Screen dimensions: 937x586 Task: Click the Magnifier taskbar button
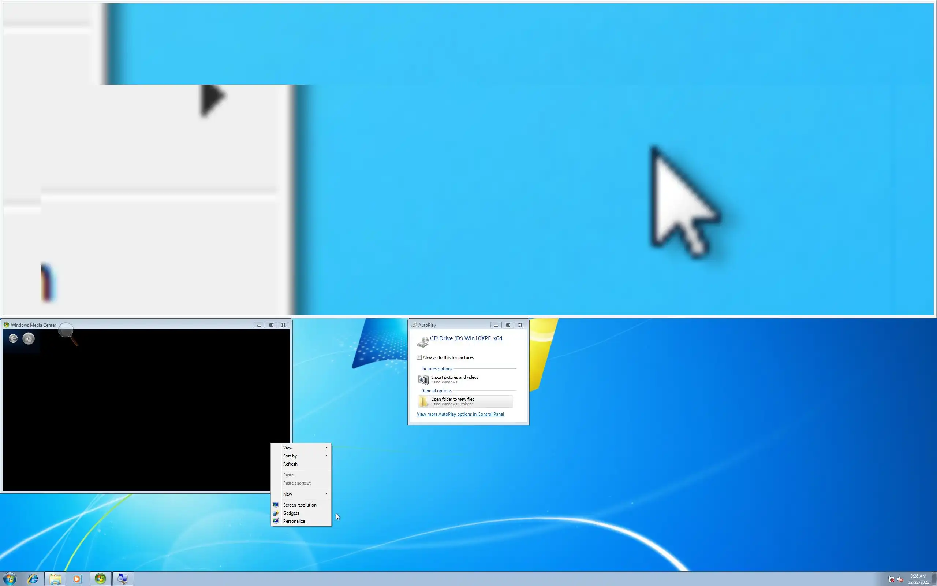123,579
